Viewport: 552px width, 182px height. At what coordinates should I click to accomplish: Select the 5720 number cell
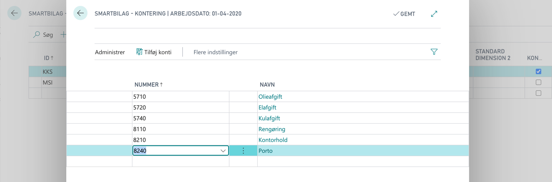click(181, 107)
